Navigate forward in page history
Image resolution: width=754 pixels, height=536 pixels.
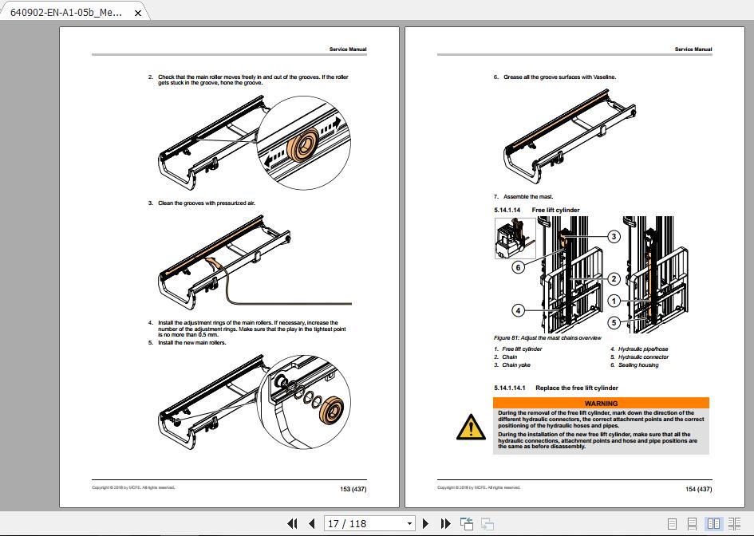[x=487, y=523]
